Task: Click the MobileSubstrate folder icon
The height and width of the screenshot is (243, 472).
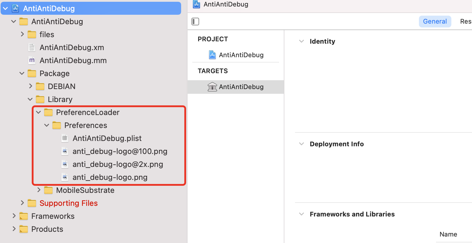Action: (x=48, y=190)
